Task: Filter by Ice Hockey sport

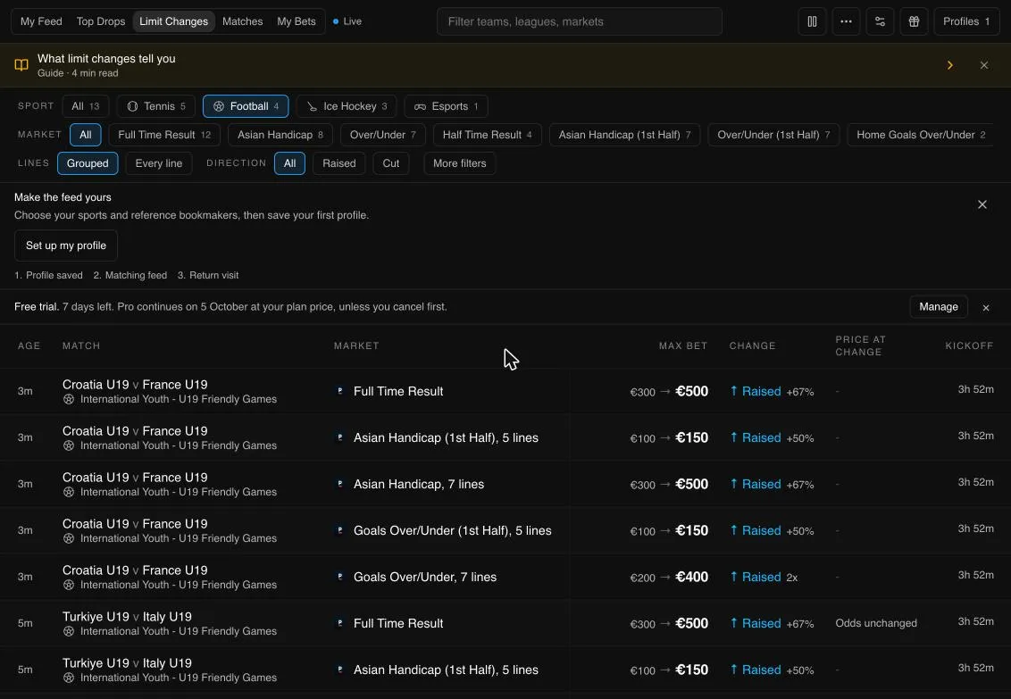Action: click(x=347, y=106)
